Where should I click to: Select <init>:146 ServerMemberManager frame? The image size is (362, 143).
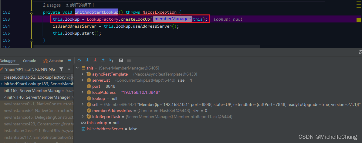[37, 97]
